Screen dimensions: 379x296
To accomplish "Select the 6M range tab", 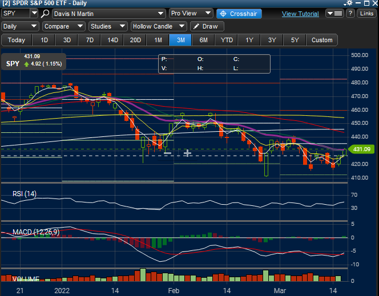I will coord(204,40).
